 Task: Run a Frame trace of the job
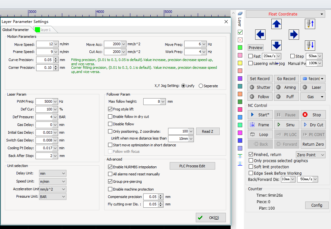(x=260, y=124)
